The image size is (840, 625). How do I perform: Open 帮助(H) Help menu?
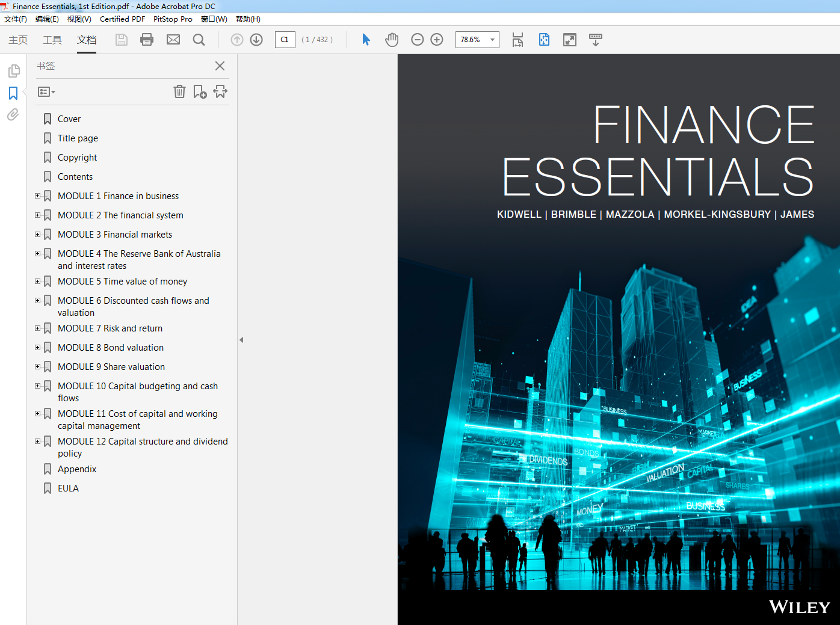point(248,19)
